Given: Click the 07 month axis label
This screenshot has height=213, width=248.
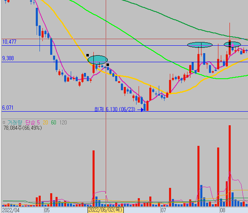Looking at the screenshot, I should tap(163, 210).
